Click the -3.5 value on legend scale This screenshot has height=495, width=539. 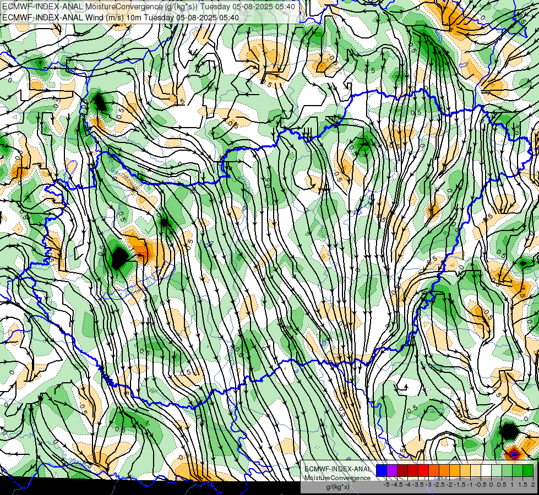tap(418, 485)
